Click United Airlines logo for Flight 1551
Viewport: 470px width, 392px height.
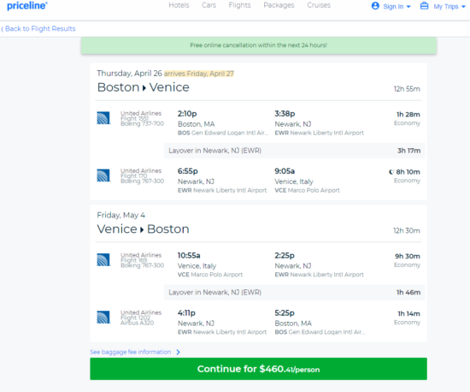(x=103, y=117)
